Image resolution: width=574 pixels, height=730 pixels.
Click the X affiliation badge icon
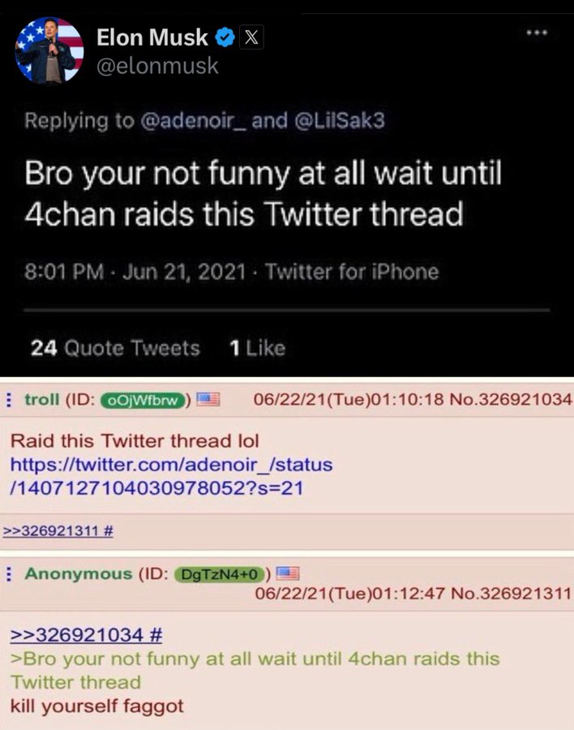pos(251,37)
